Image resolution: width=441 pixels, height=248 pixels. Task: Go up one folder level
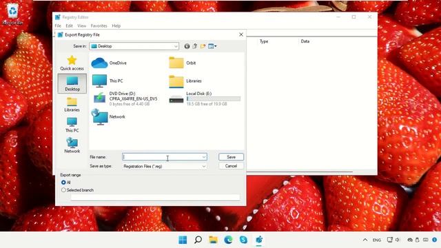pos(194,46)
